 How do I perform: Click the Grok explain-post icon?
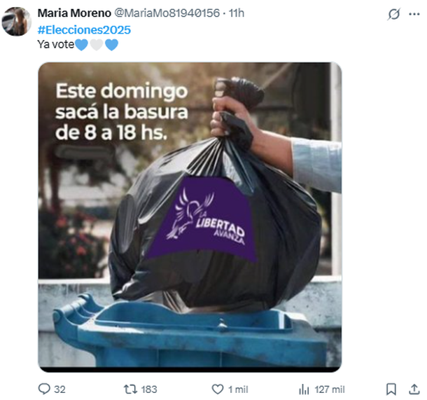394,14
